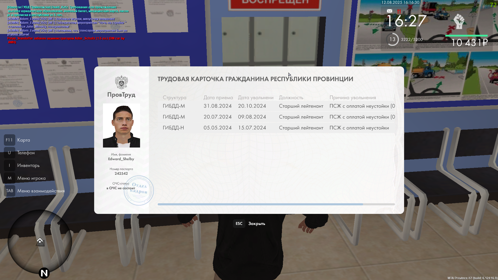The height and width of the screenshot is (280, 498).
Task: Click the Структура column header
Action: 175,98
